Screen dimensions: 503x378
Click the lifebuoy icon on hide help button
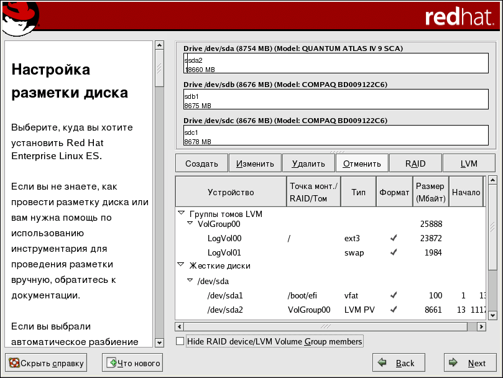pyautogui.click(x=14, y=363)
